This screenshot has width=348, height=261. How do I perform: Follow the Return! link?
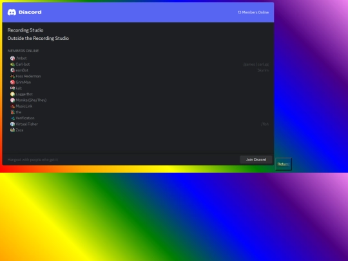284,164
